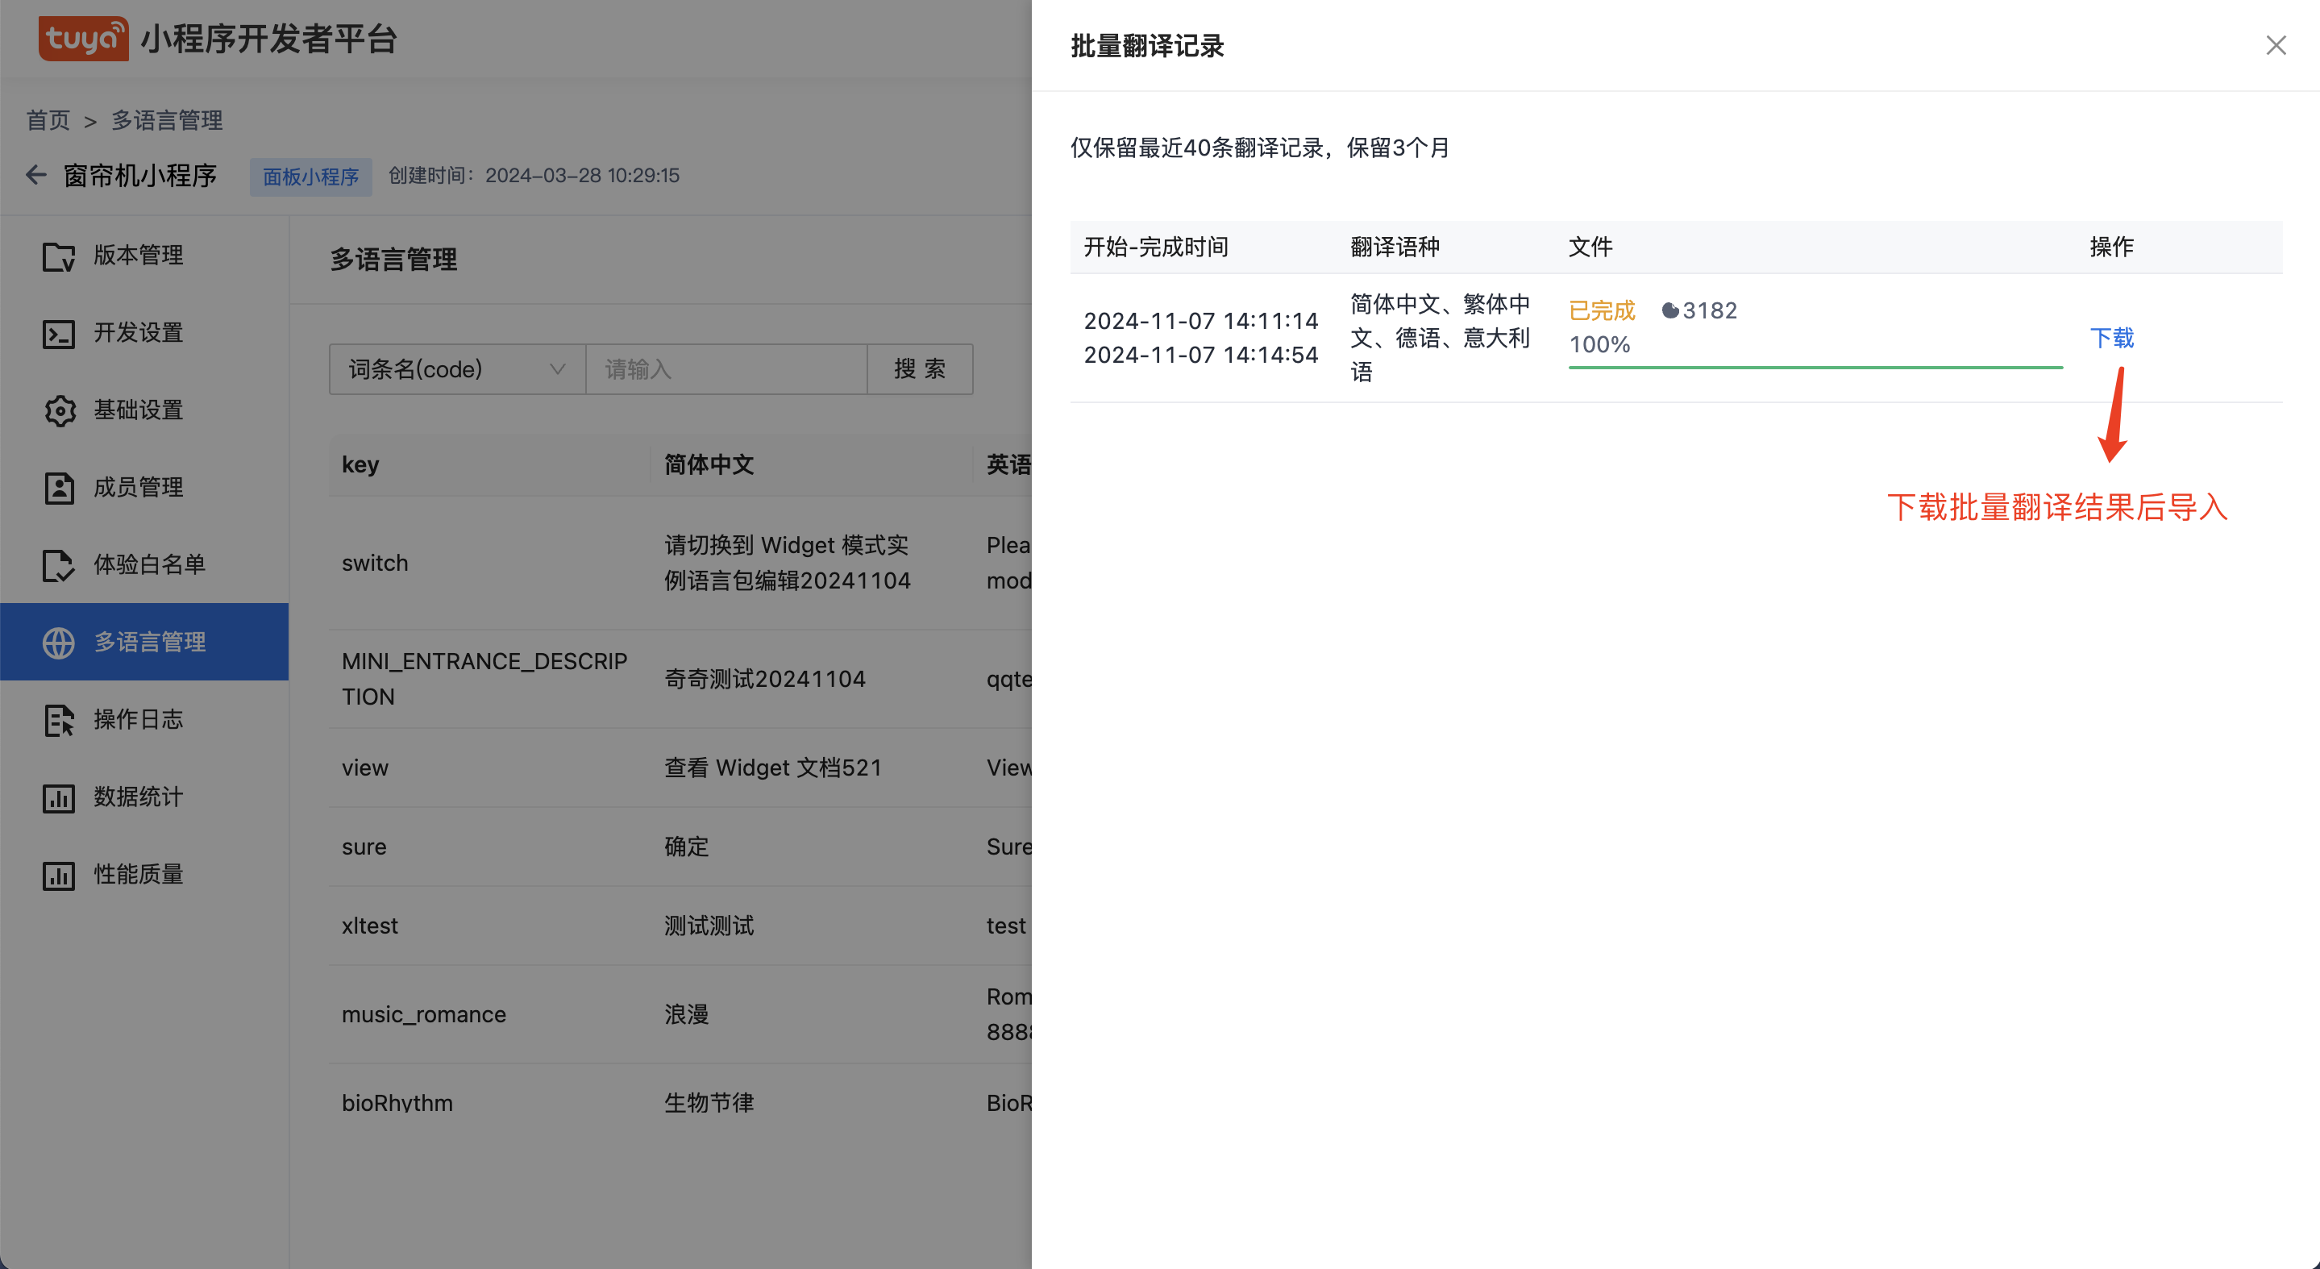Click the 多语言管理 breadcrumb
2320x1269 pixels.
(167, 120)
